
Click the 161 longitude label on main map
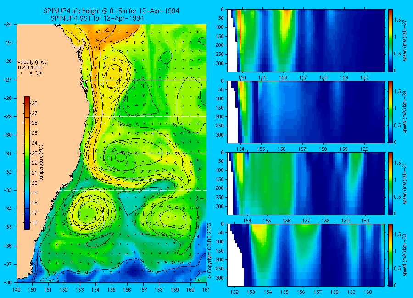pyautogui.click(x=206, y=290)
